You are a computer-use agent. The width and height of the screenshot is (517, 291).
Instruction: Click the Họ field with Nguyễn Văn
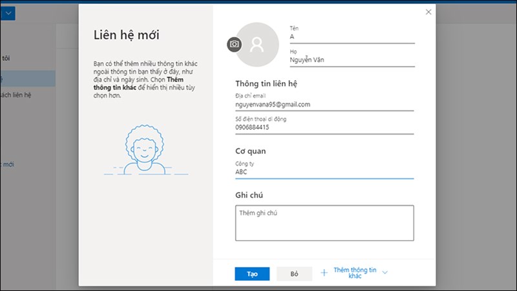coord(352,61)
